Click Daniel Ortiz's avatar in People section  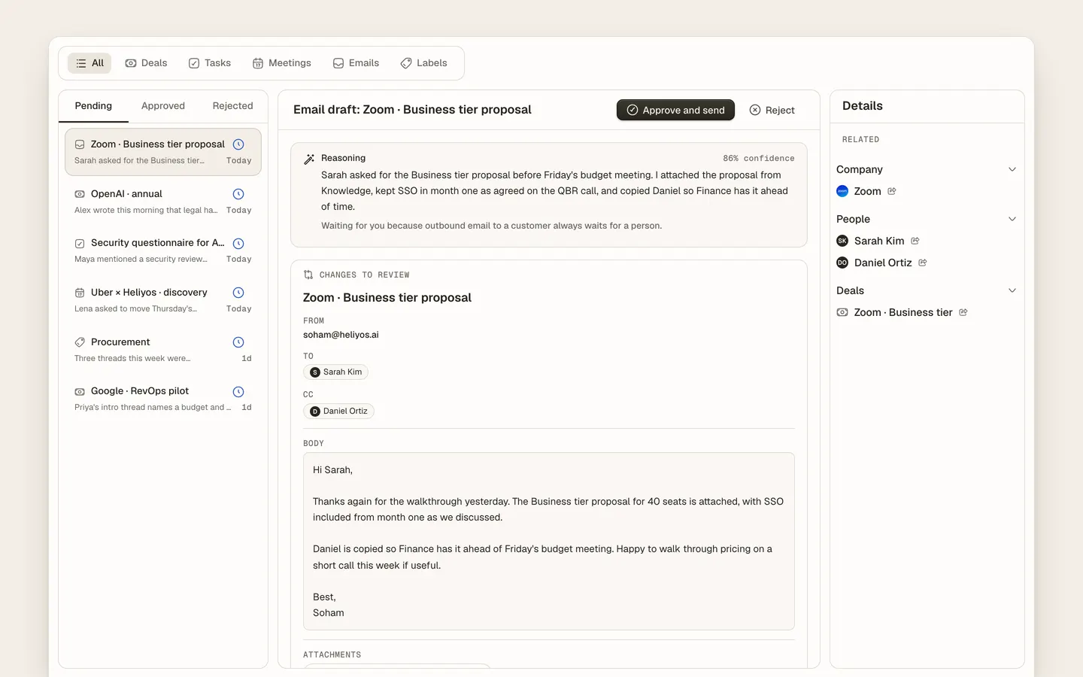(x=842, y=263)
